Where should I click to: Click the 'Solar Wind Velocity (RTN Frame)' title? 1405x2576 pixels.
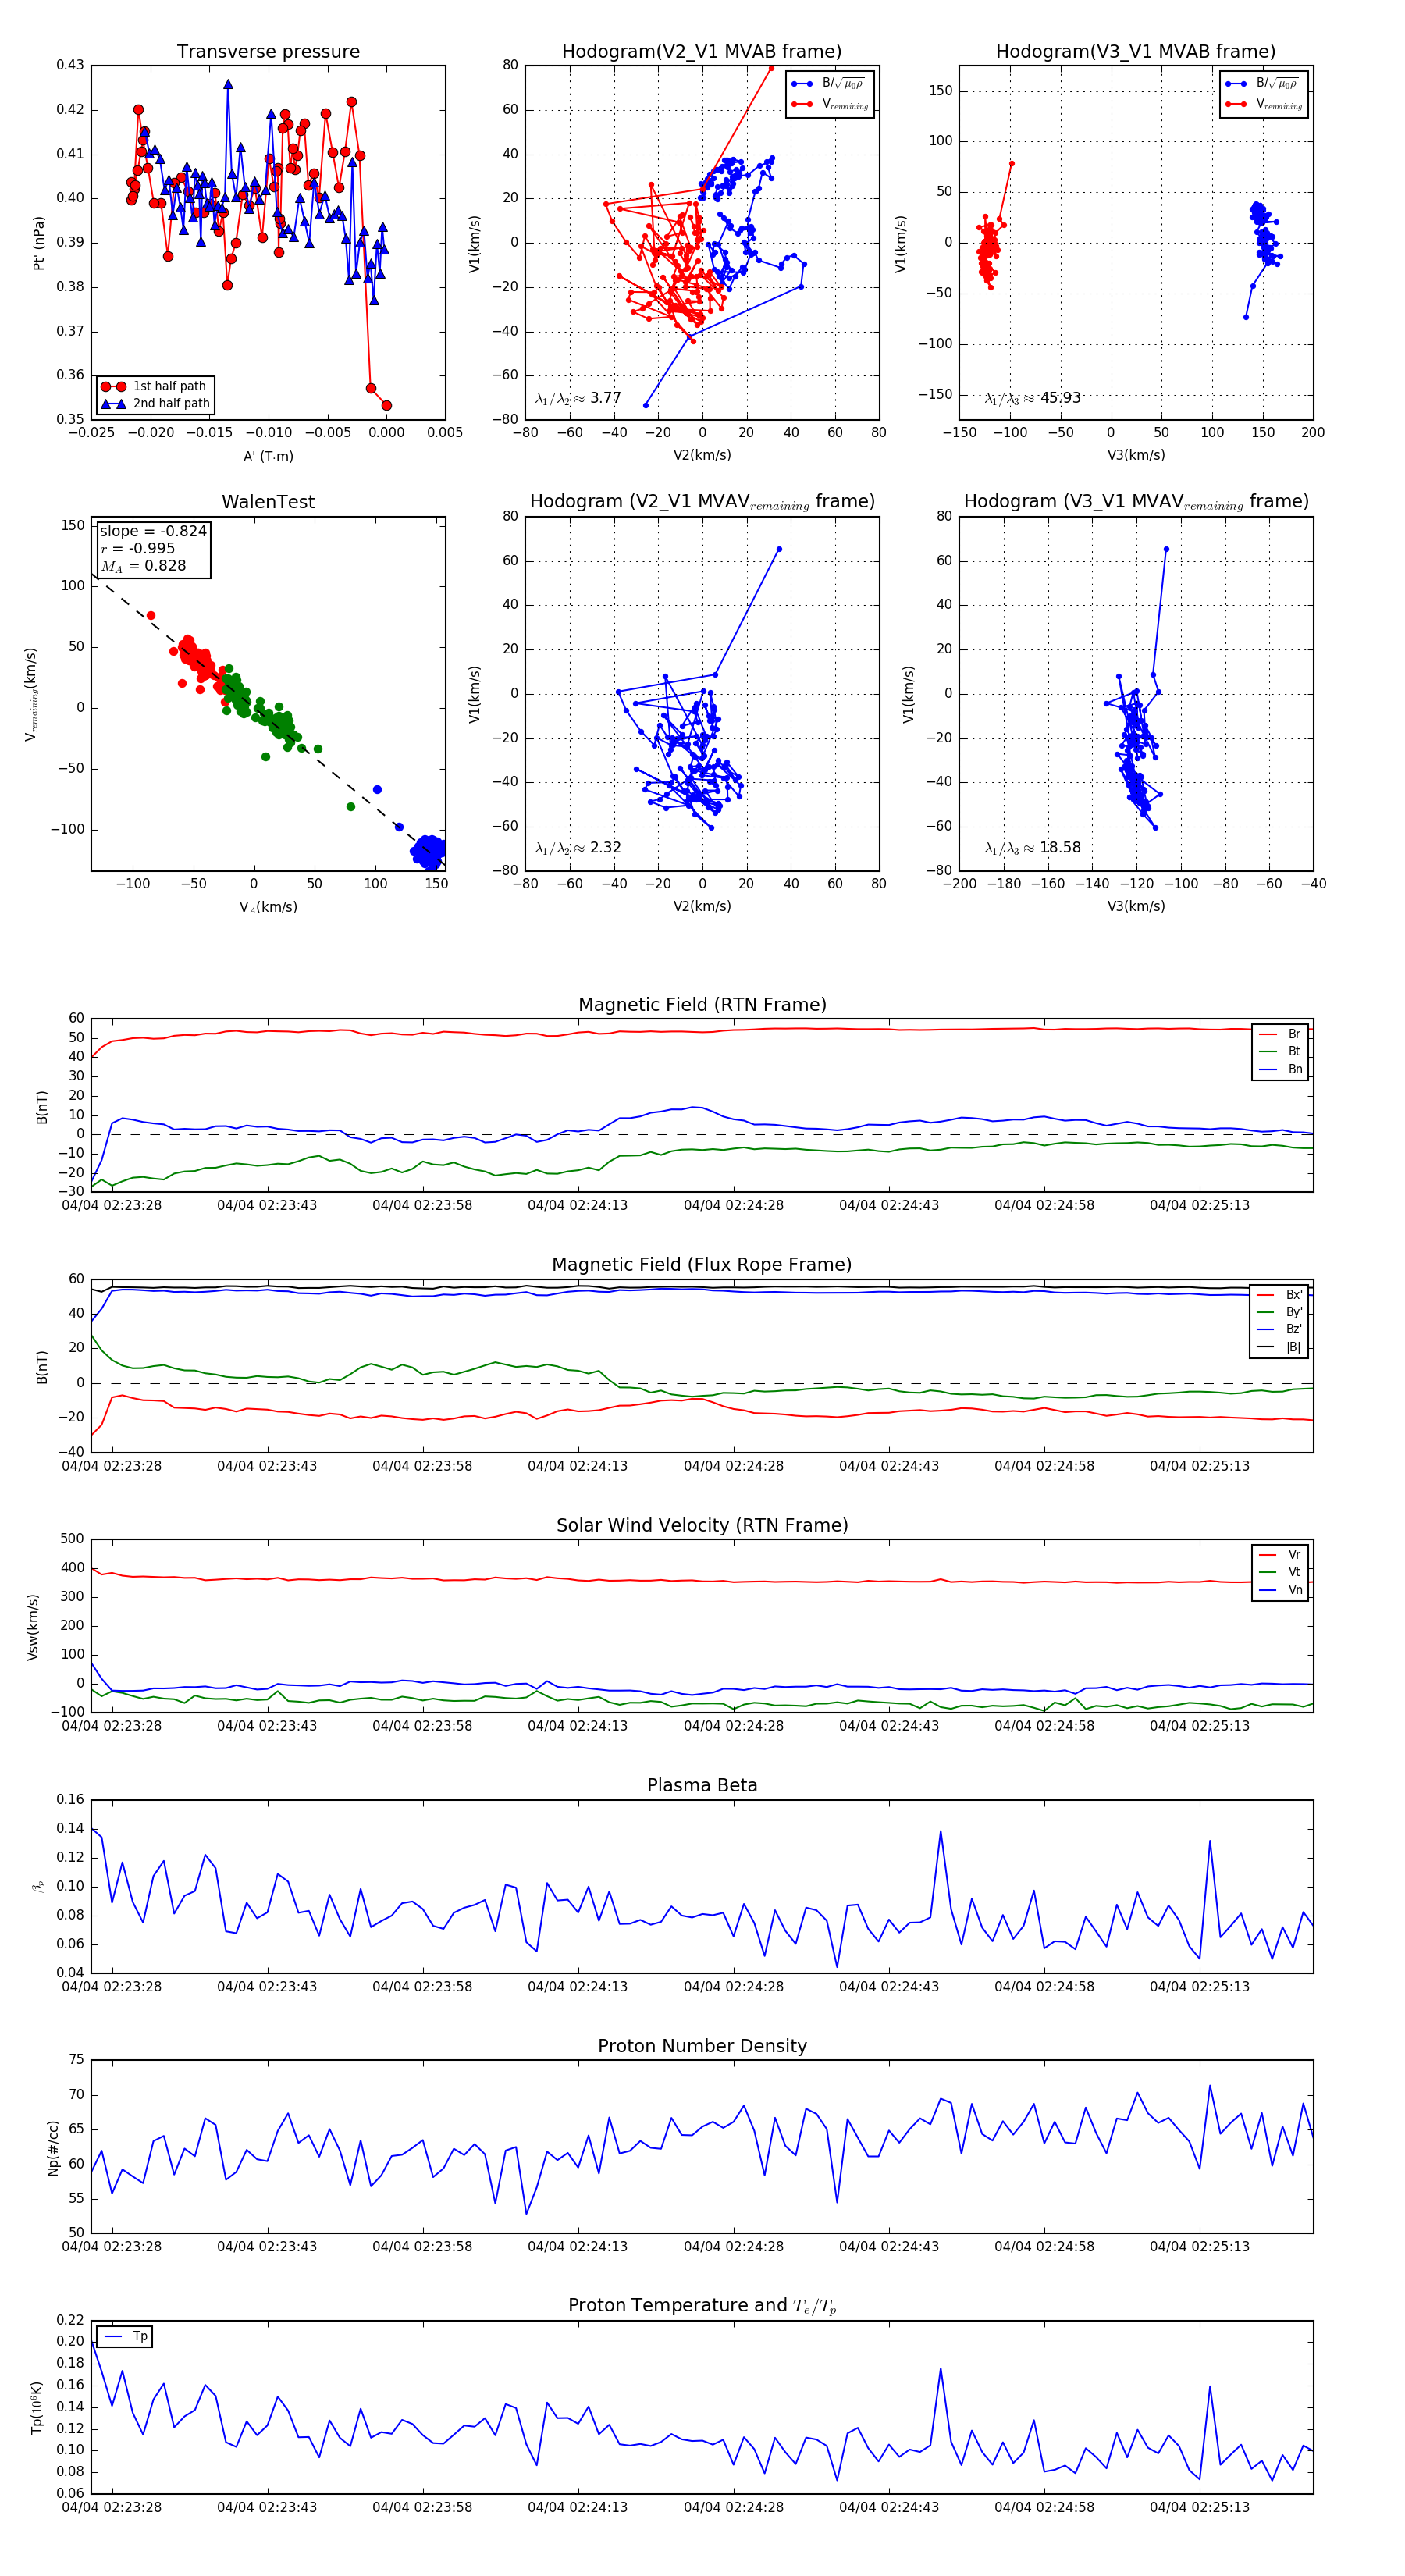coord(702,1525)
